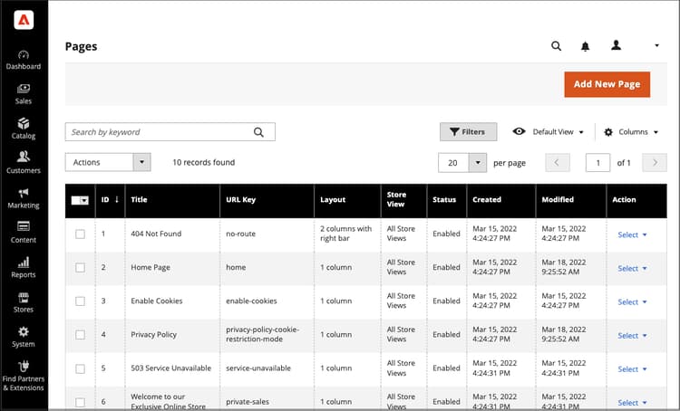Viewport: 680px width, 411px height.
Task: Click Add New Page button
Action: pos(607,84)
